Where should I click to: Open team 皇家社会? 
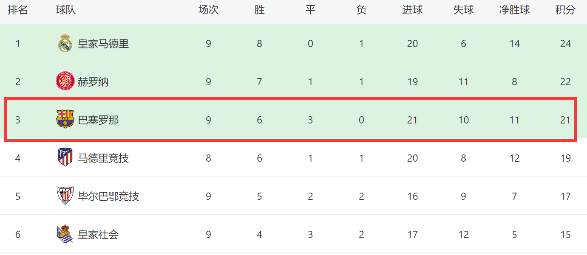pyautogui.click(x=98, y=235)
